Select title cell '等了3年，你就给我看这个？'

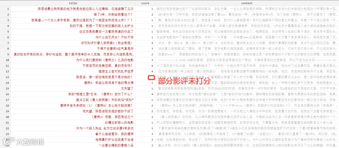point(114,15)
